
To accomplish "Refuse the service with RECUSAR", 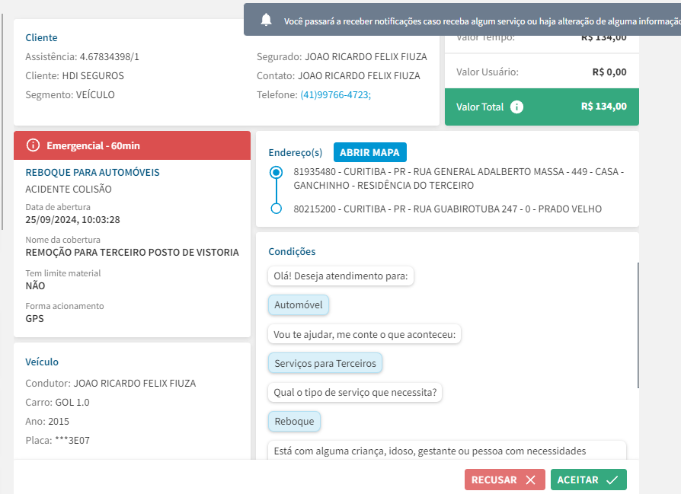I will click(504, 480).
